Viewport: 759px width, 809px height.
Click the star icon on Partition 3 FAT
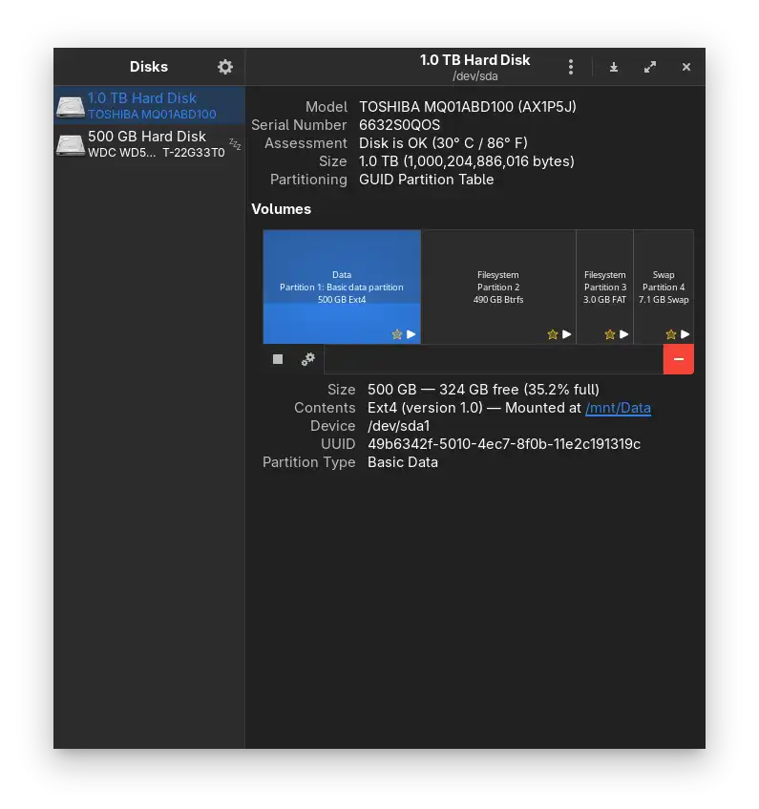coord(610,334)
